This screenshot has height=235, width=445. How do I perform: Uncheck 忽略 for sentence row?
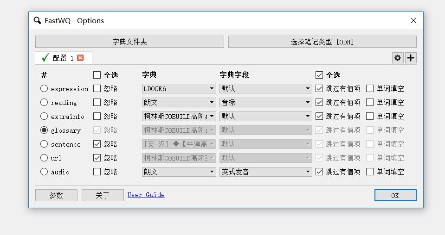[97, 144]
